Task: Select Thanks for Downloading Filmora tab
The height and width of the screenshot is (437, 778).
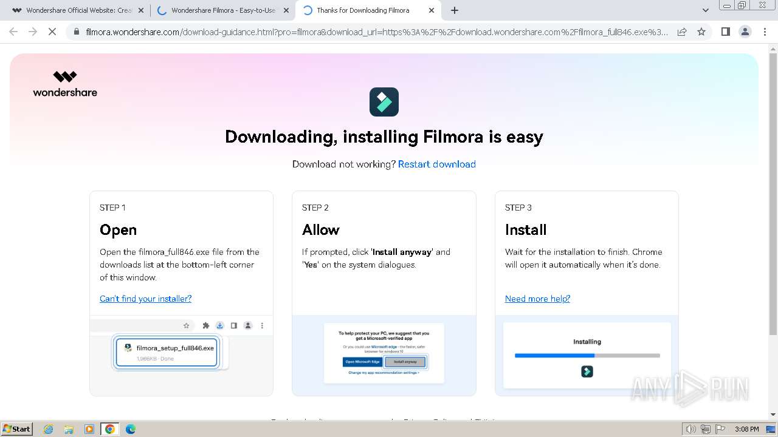Action: coord(368,10)
